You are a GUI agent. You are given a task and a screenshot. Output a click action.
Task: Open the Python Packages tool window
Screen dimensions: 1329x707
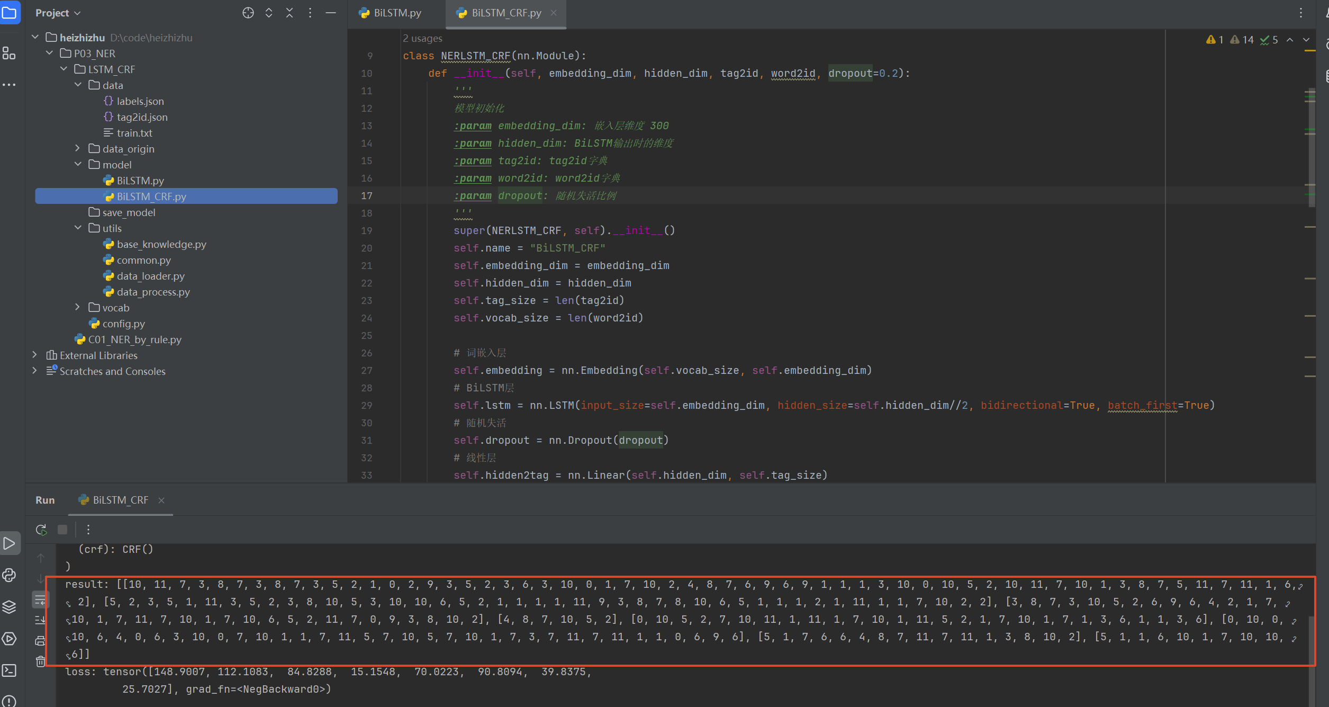point(9,606)
